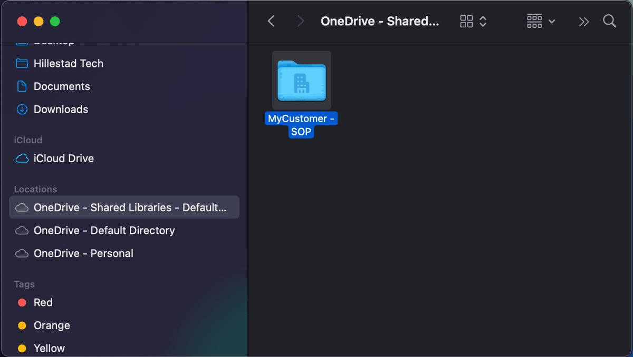Filter by the Red tag
This screenshot has height=357, width=633.
coord(43,303)
